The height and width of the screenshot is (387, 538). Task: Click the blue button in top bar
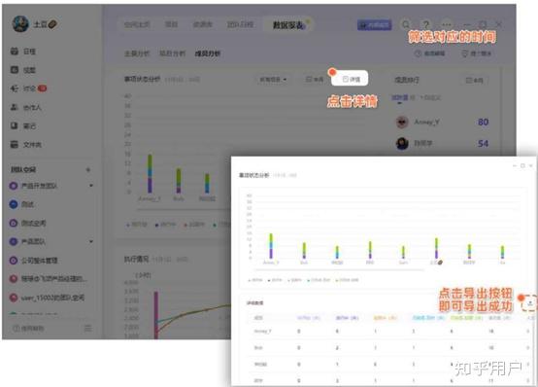(x=374, y=24)
